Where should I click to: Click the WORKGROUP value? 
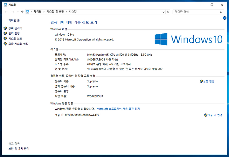95,96
